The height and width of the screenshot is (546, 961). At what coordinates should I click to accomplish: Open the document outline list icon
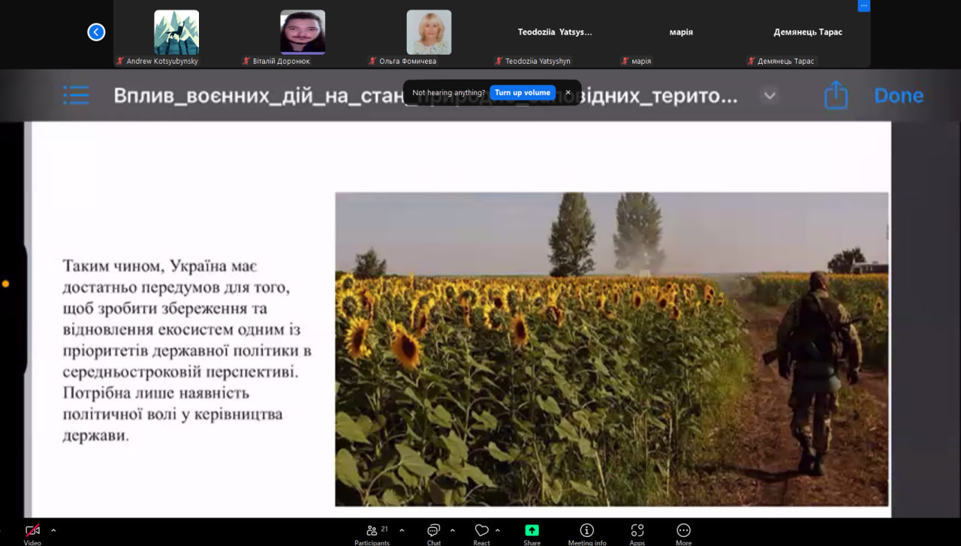pyautogui.click(x=76, y=95)
